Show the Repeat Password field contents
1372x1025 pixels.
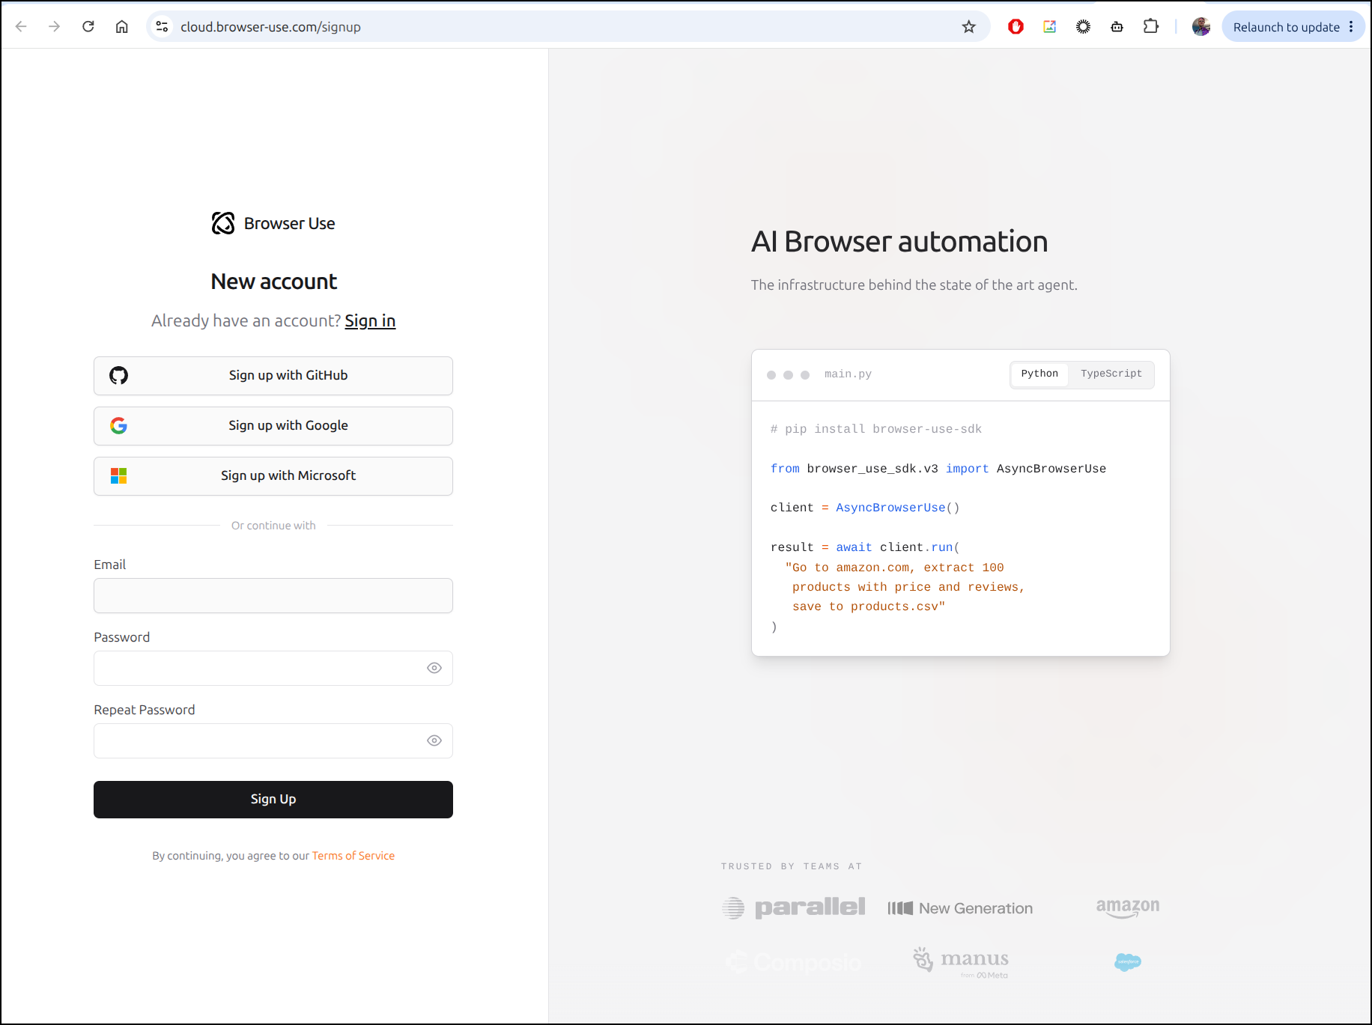click(434, 740)
